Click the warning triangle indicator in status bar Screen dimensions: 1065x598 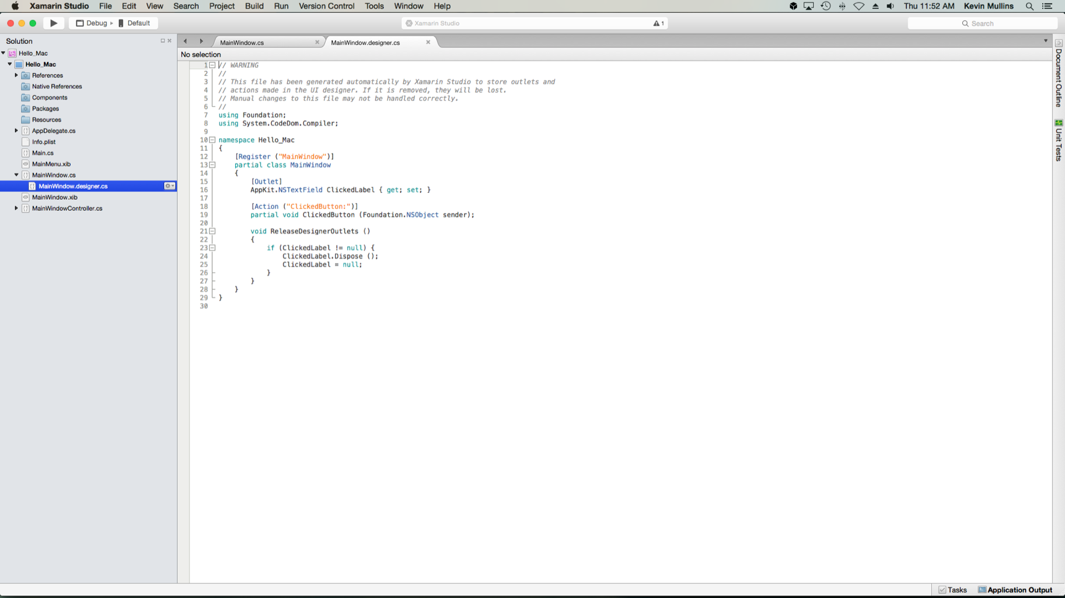click(658, 23)
